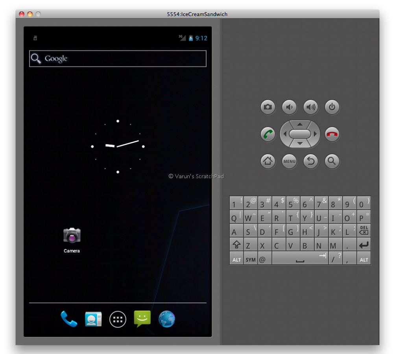Click the green call button
The width and height of the screenshot is (395, 354).
(x=268, y=134)
